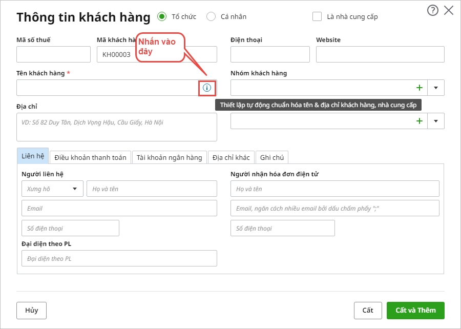Select the Tổ chức radio button
461x329 pixels.
(x=162, y=16)
